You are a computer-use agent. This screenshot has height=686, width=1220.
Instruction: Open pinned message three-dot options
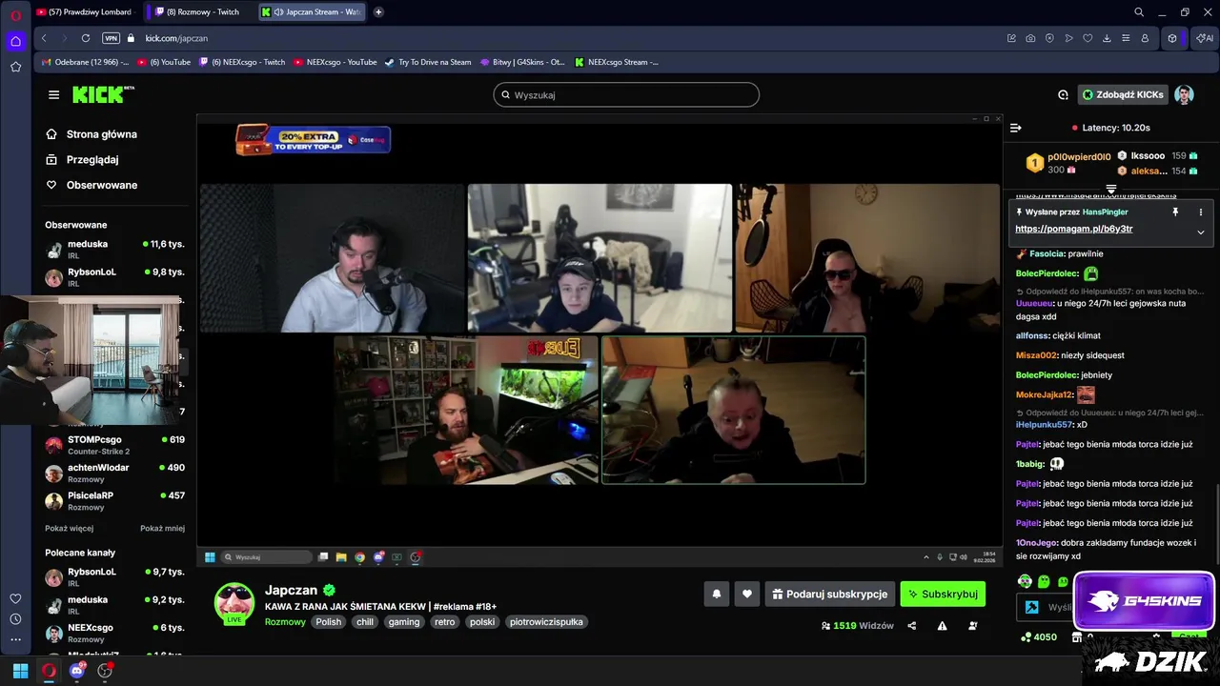pos(1200,212)
